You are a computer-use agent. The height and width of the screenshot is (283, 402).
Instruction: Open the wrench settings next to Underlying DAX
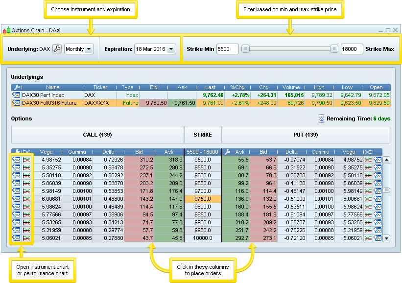pyautogui.click(x=57, y=48)
